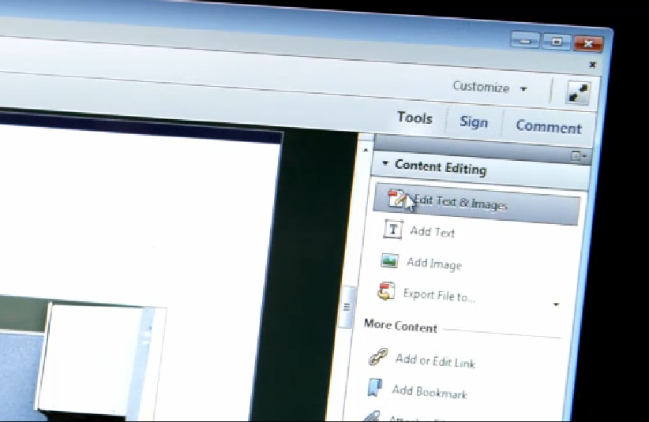The image size is (649, 422).
Task: Switch to the Tools pane tab
Action: click(415, 118)
